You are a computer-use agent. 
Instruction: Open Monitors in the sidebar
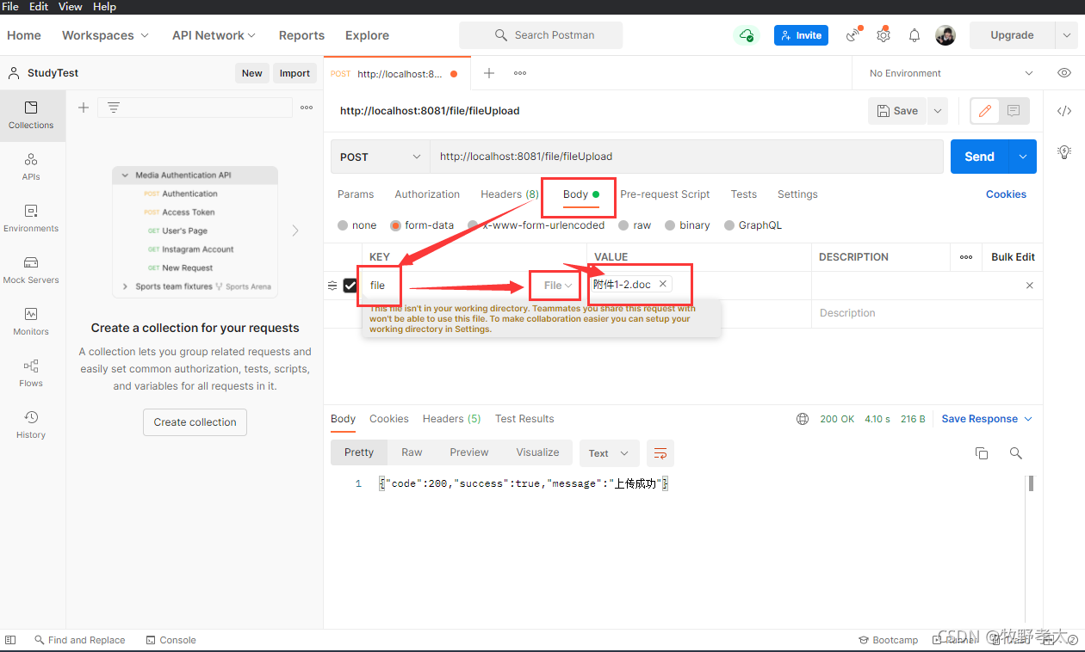point(31,322)
